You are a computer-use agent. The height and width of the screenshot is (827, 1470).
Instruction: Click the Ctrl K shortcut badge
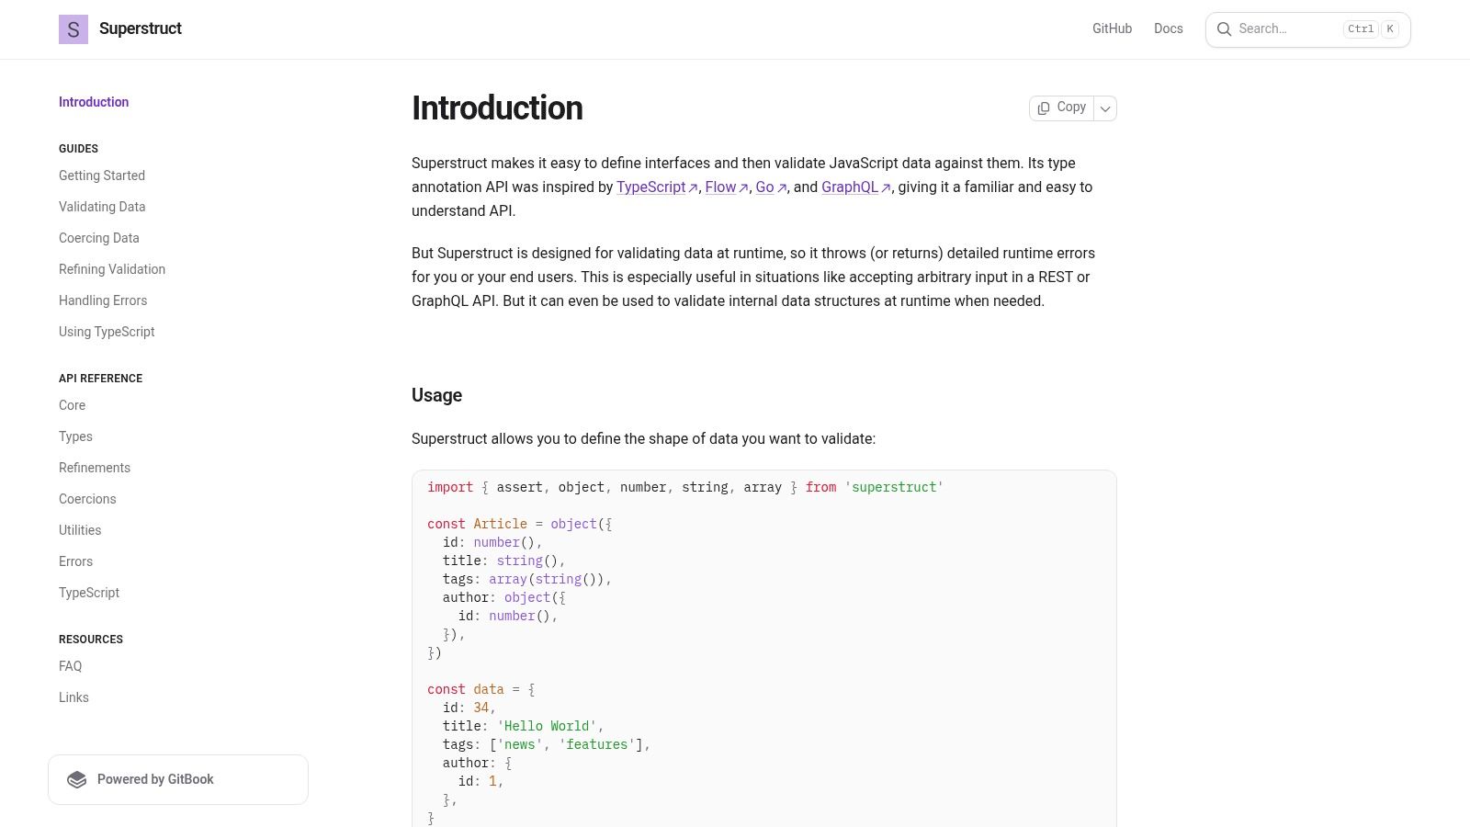click(x=1371, y=28)
